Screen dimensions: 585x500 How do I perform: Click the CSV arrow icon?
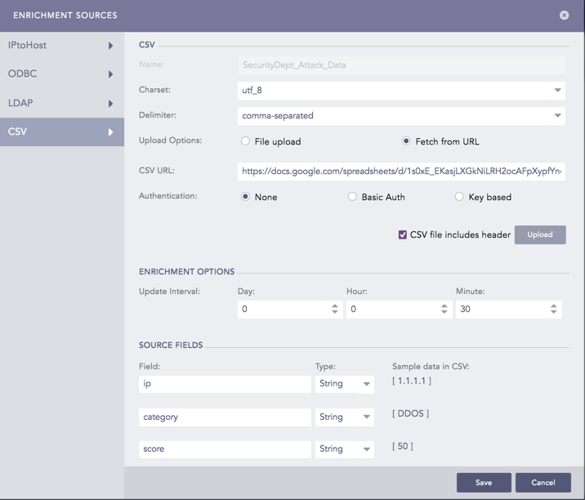click(110, 132)
